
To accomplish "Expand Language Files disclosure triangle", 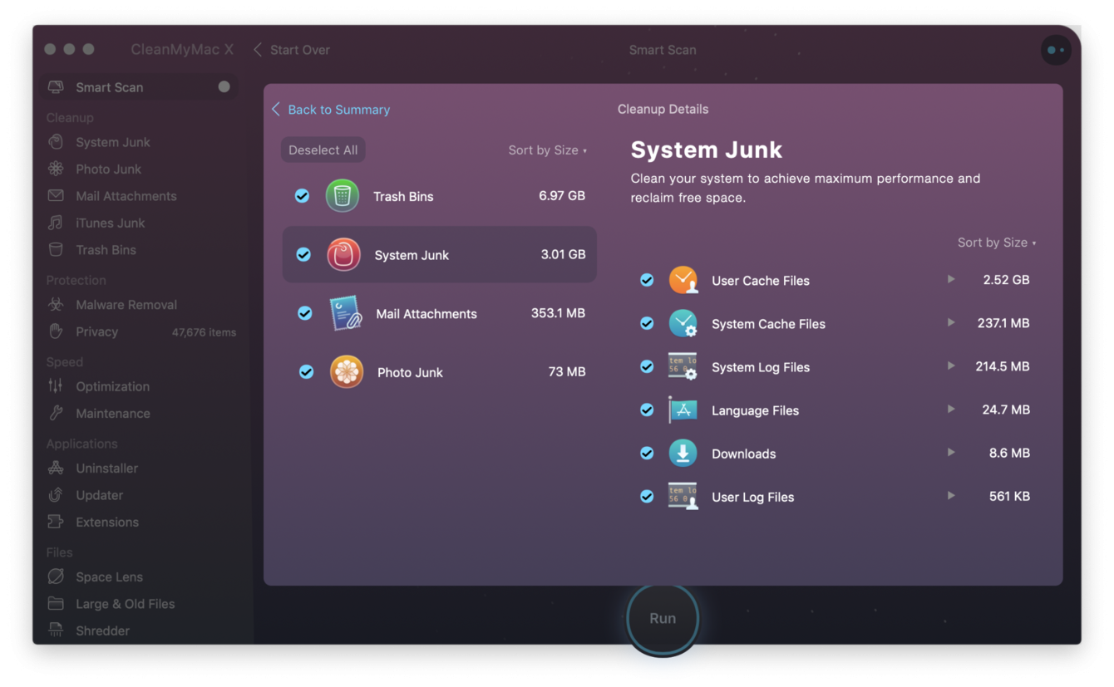I will [951, 409].
